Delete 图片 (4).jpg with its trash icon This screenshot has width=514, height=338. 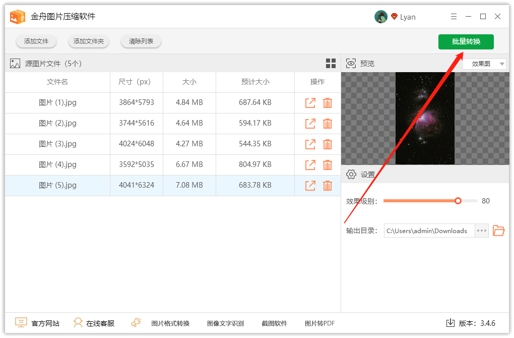328,164
